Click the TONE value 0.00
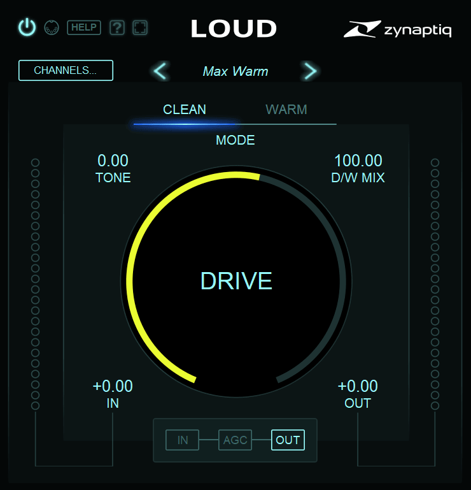 [x=113, y=161]
